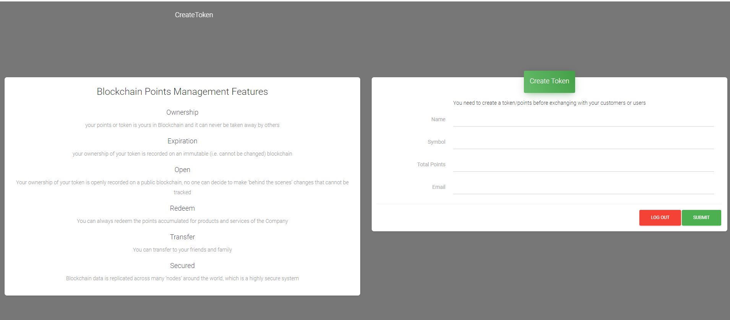The image size is (730, 320).
Task: Select the Total Points input field
Action: 583,165
